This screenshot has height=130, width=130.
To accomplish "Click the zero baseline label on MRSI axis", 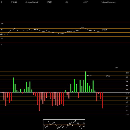I will click(127, 94).
